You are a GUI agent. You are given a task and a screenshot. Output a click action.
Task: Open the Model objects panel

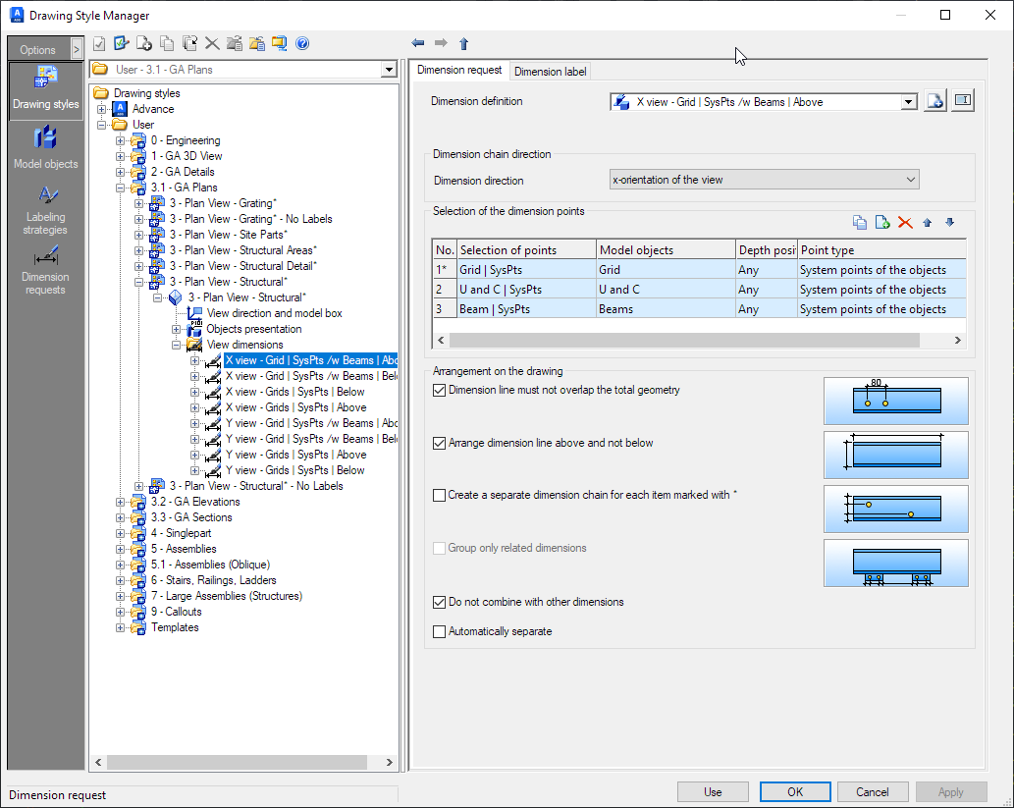[x=46, y=149]
